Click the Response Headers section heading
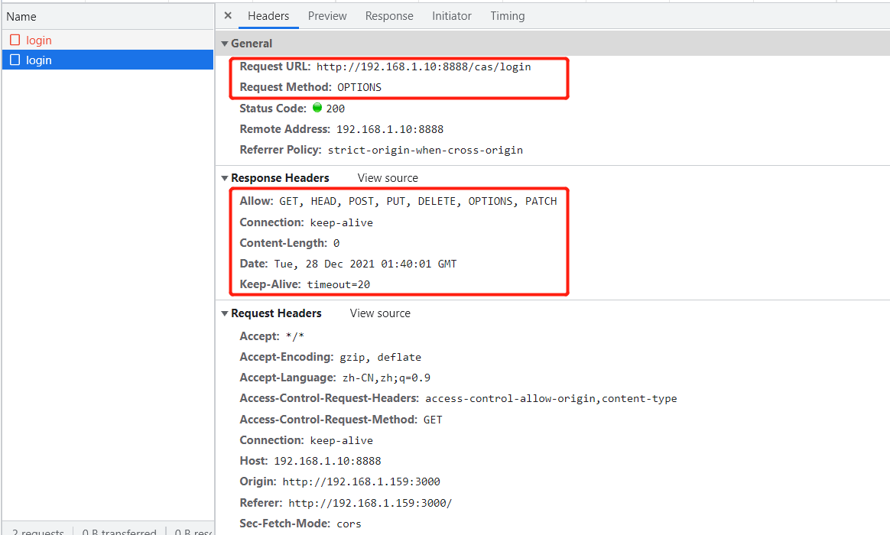Viewport: 890px width, 535px height. tap(280, 178)
